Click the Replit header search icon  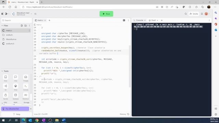pyautogui.click(x=185, y=14)
